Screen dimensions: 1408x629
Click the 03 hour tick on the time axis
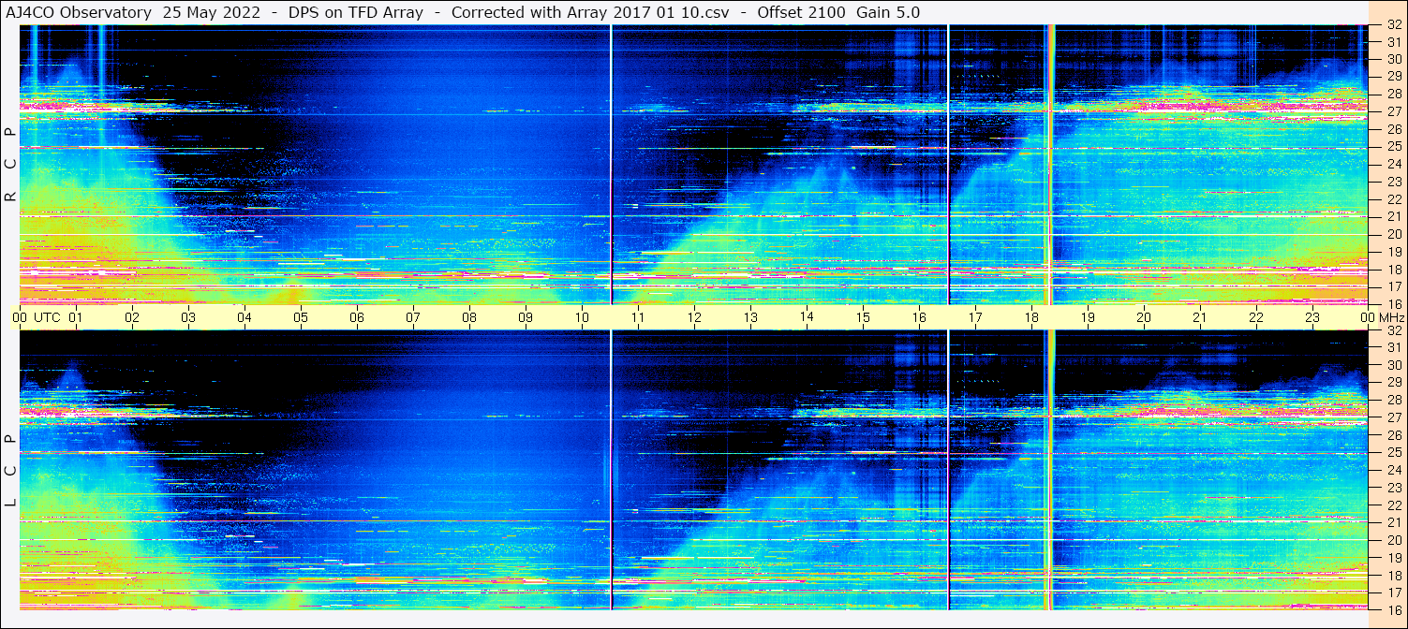click(188, 317)
